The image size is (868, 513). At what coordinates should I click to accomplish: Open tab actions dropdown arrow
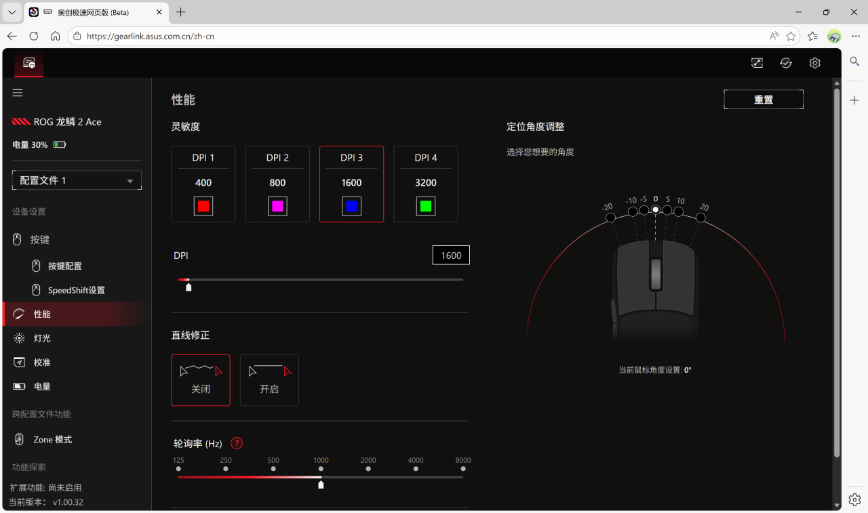click(x=12, y=12)
